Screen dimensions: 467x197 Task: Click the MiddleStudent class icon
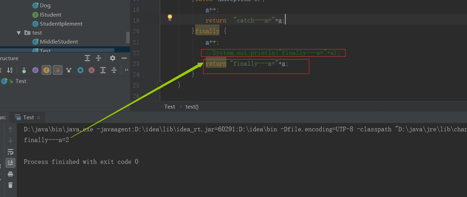(35, 41)
